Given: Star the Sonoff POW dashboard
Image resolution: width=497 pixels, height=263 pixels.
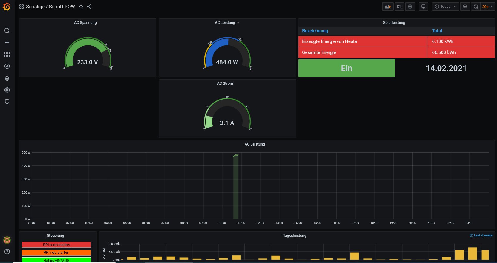Looking at the screenshot, I should click(81, 7).
